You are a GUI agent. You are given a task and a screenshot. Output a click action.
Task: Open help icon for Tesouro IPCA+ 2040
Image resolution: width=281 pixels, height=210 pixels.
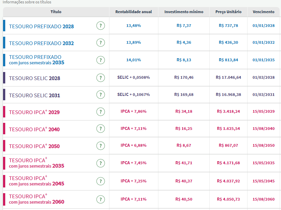pos(101,129)
